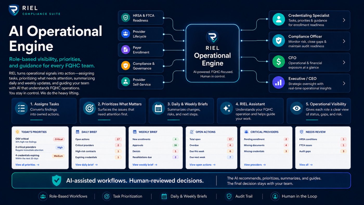The width and height of the screenshot is (364, 205).
Task: Click the Audit Trail footer shield icon
Action: 229,196
